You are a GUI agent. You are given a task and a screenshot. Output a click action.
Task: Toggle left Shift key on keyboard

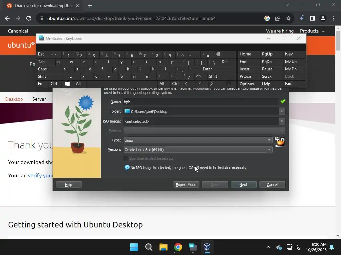pos(52,76)
